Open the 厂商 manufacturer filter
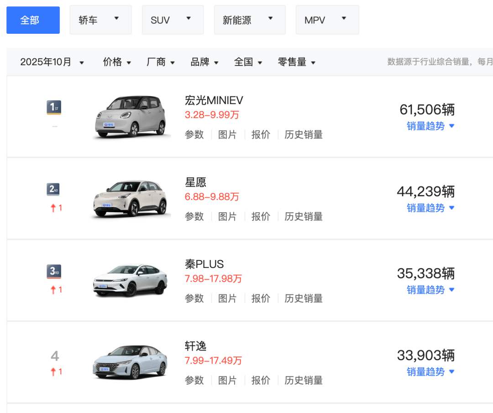 pyautogui.click(x=161, y=62)
